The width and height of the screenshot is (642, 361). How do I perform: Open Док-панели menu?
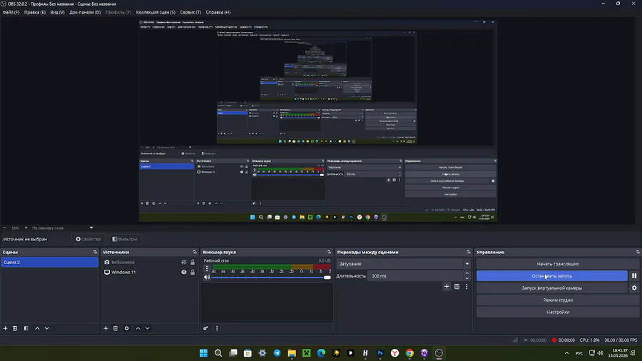pos(85,12)
